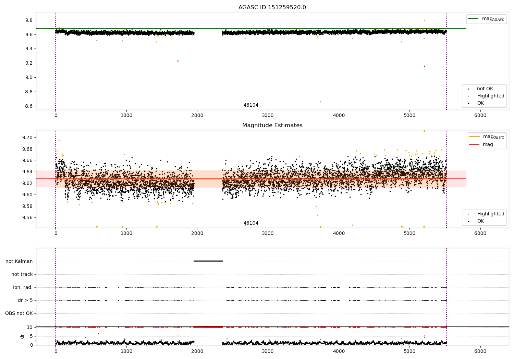
Task: Click the green mag AGASC line sample in the legend
Action: (x=474, y=19)
